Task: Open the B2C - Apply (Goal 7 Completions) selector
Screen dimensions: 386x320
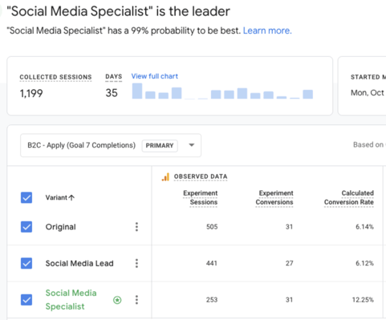Action: 111,145
